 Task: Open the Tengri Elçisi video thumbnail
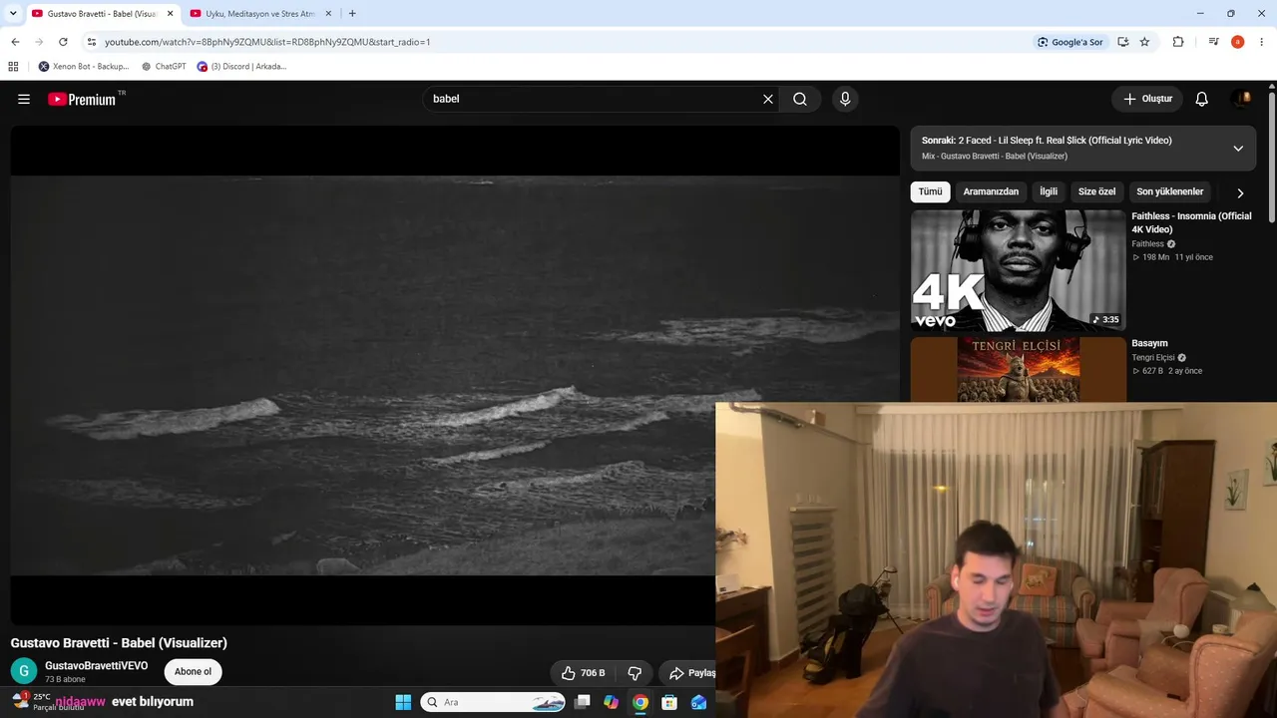pyautogui.click(x=1018, y=369)
